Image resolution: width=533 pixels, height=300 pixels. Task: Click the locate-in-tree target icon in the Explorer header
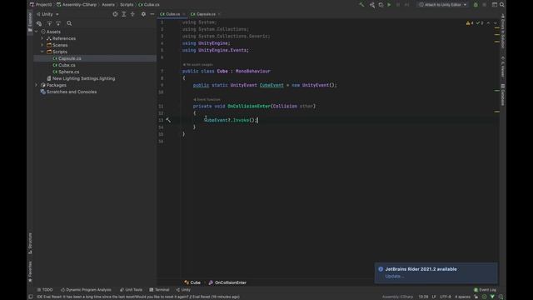[115, 14]
